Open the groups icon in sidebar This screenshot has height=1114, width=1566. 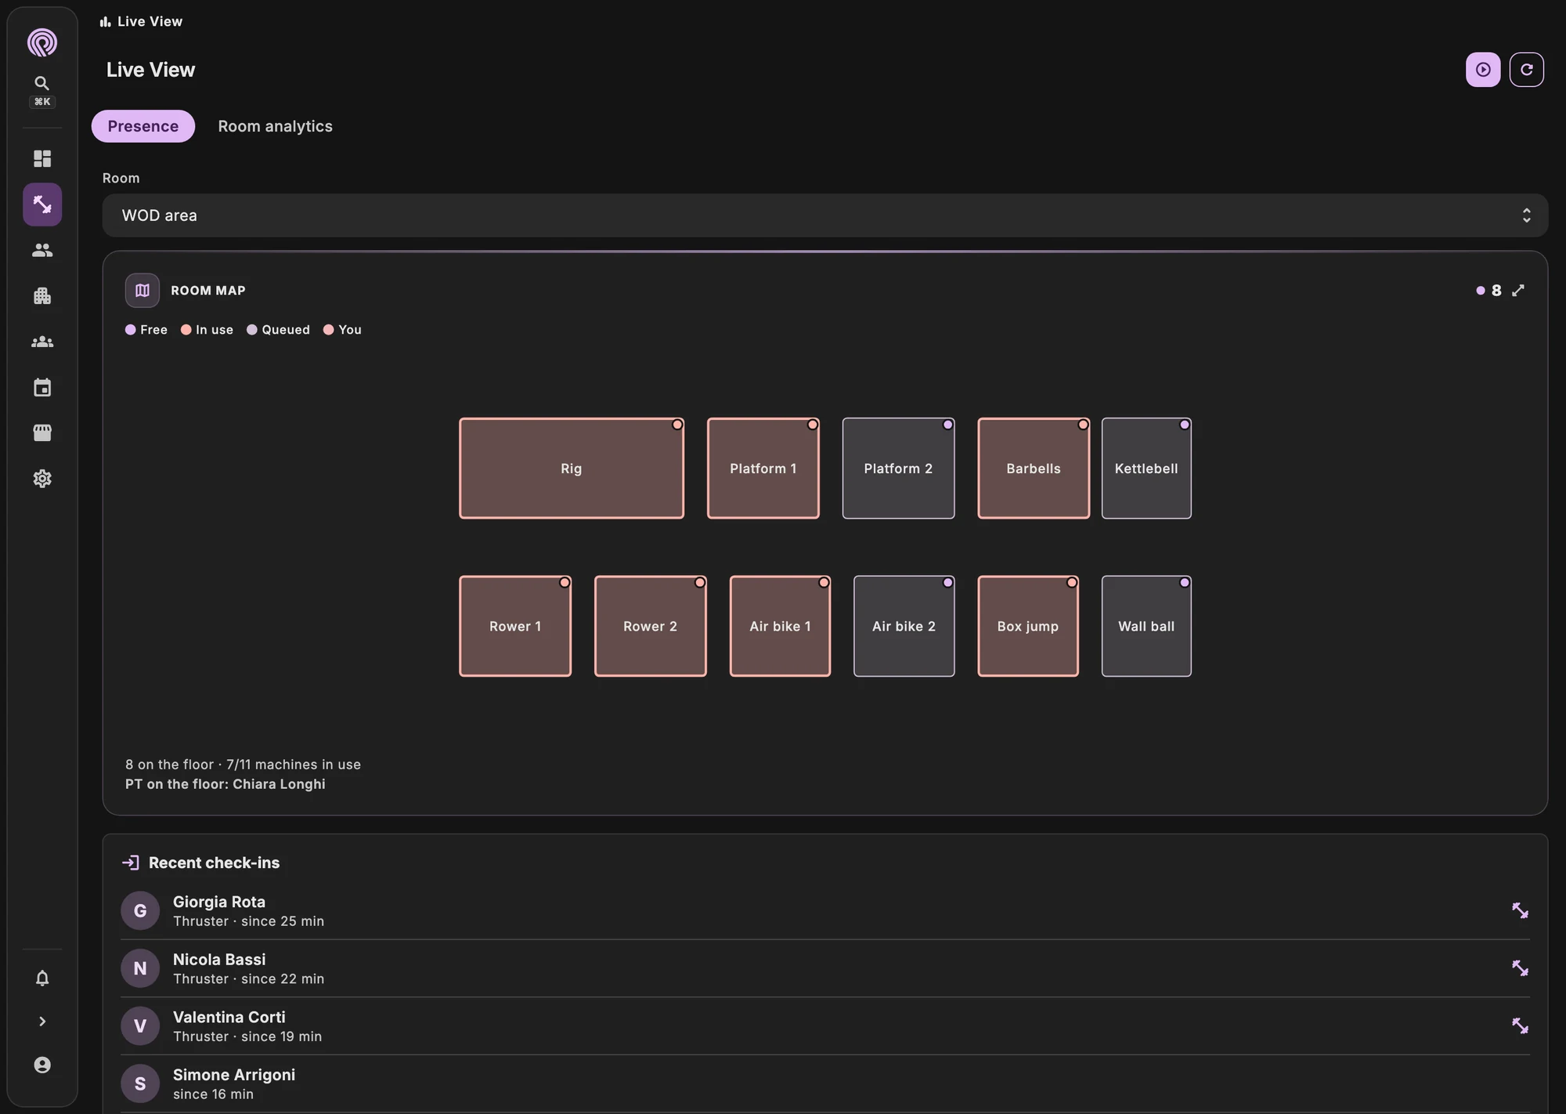pos(42,342)
